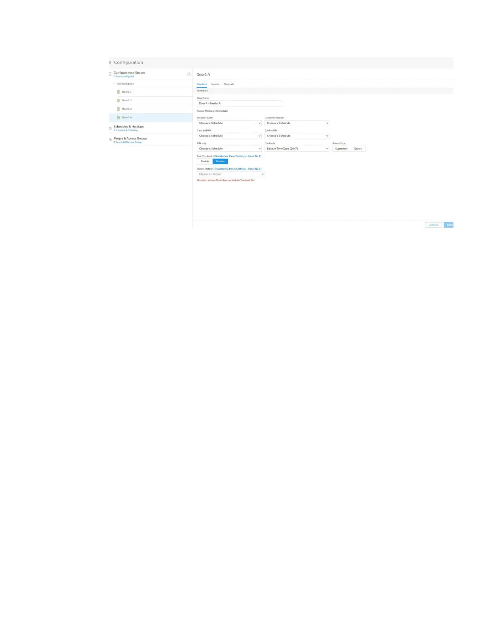Open the PIN only schedule dropdown
The width and height of the screenshot is (495, 641).
point(229,149)
